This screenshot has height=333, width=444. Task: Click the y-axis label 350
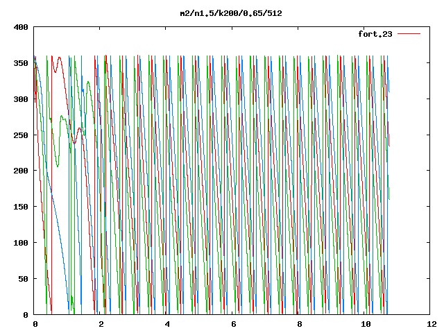click(21, 63)
